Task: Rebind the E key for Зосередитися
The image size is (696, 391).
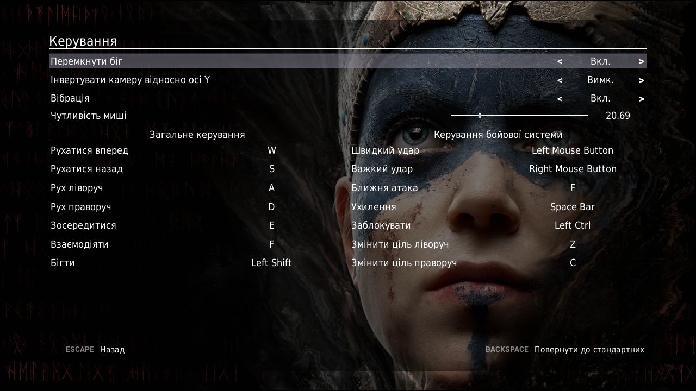Action: pos(272,225)
